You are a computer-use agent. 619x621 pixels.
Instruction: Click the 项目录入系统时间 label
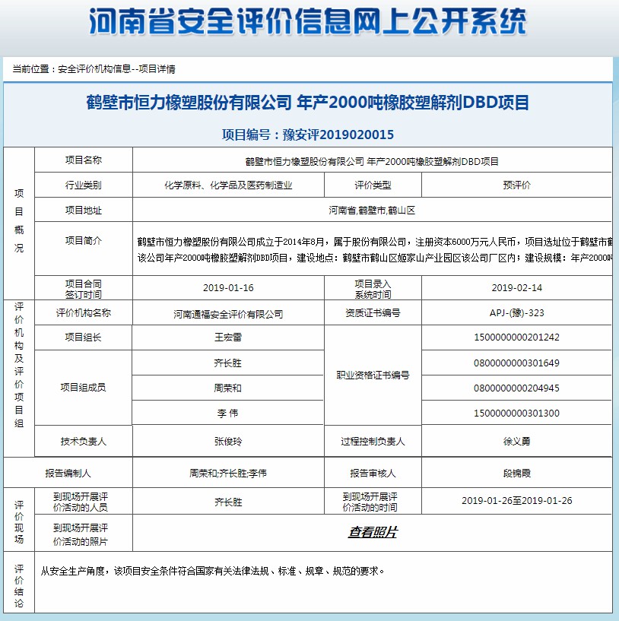pyautogui.click(x=373, y=289)
